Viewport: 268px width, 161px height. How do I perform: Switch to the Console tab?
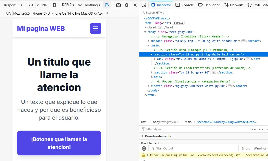(x=184, y=5)
